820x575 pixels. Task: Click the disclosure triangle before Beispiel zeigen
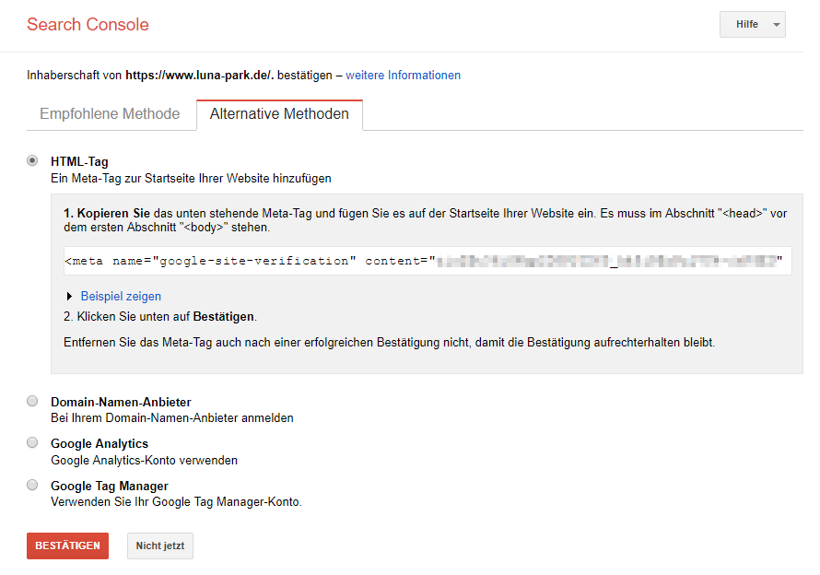[71, 296]
